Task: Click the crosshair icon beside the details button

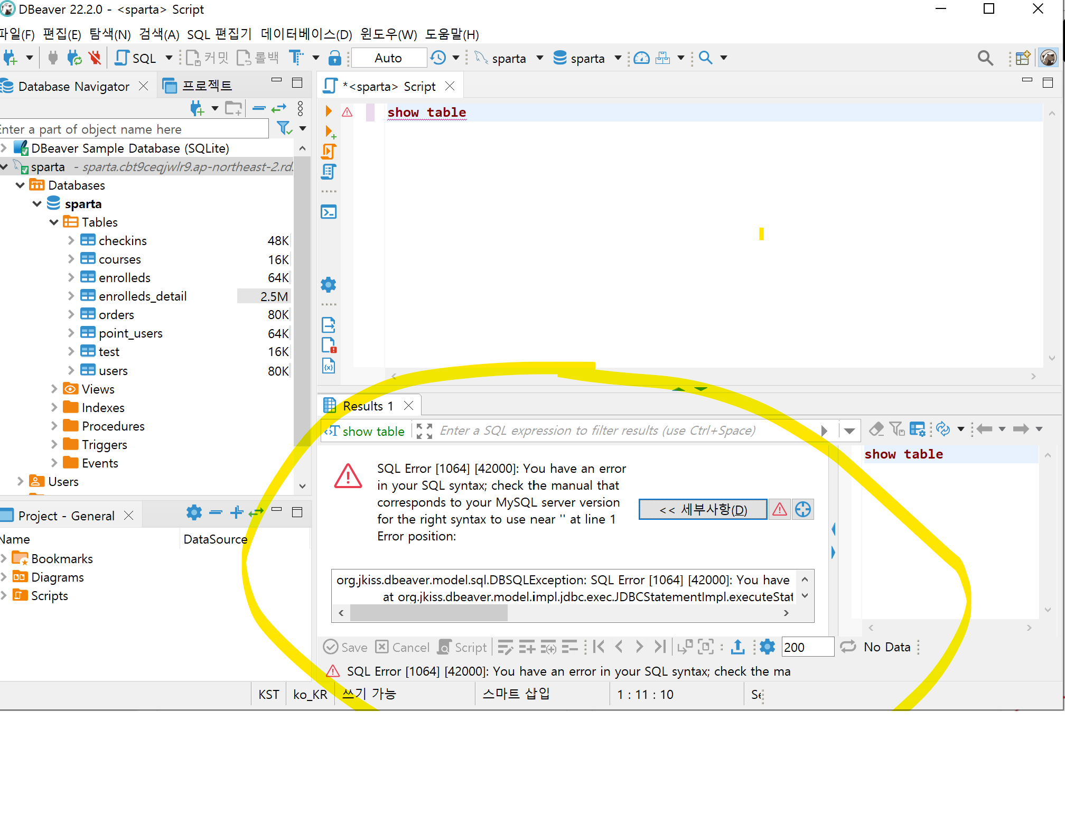Action: (x=802, y=509)
